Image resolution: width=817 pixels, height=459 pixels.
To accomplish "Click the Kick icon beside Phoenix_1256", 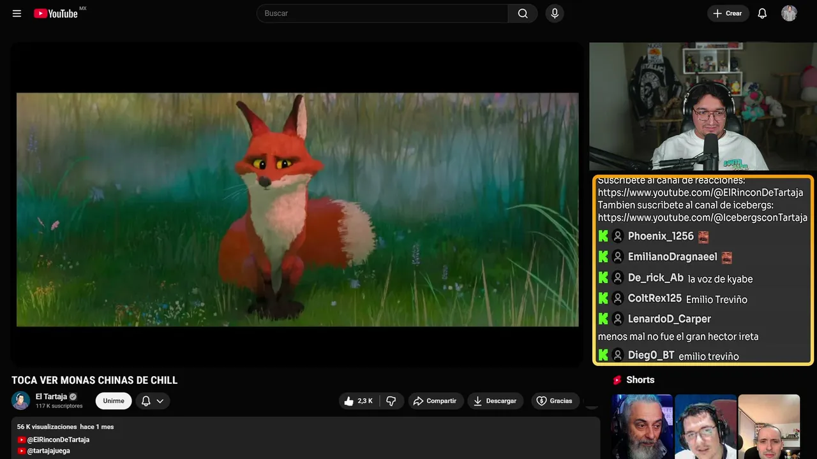I will click(x=603, y=236).
